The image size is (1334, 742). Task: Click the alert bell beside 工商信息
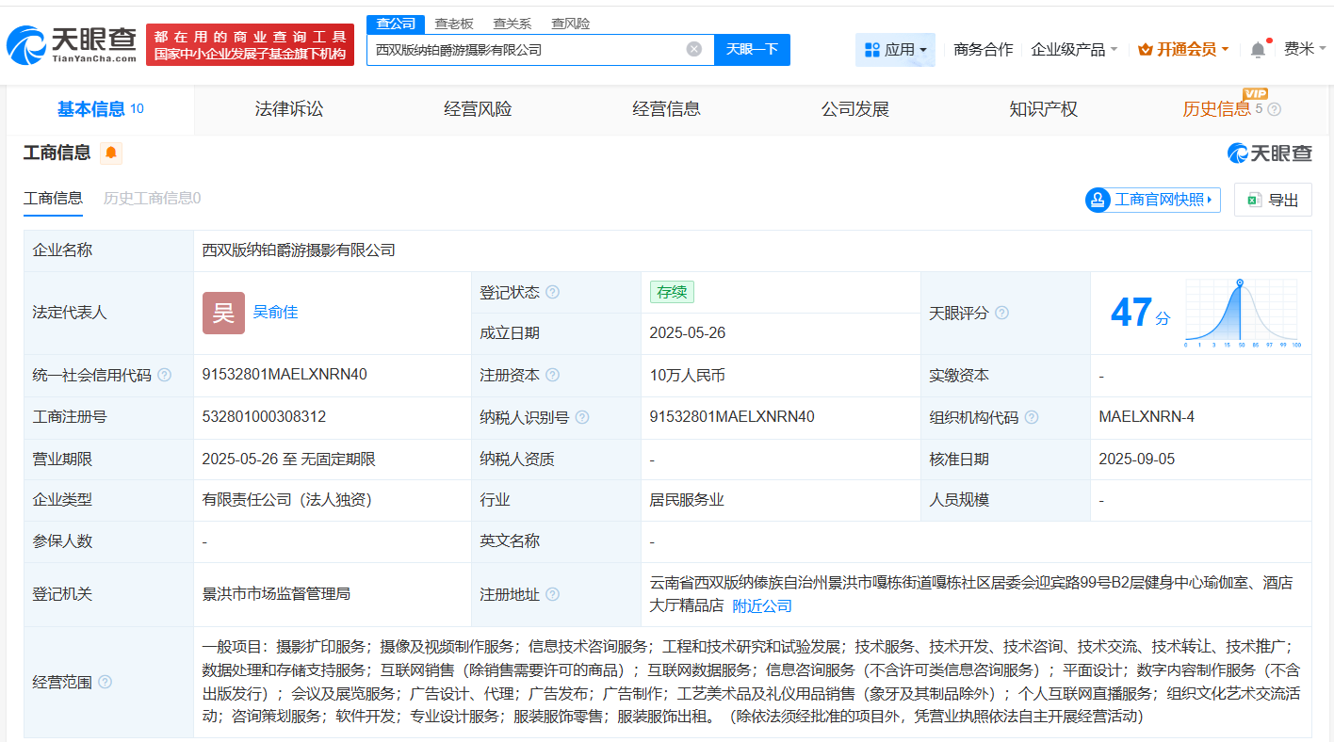(111, 153)
